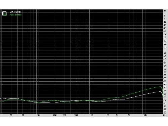168x126 pixels.
Task: Click the 30 frequency axis label
Action: (x=11, y=115)
